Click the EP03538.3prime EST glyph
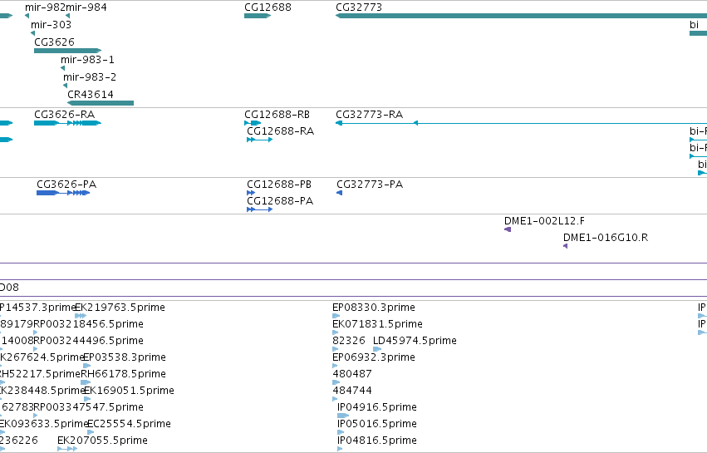 pyautogui.click(x=87, y=366)
